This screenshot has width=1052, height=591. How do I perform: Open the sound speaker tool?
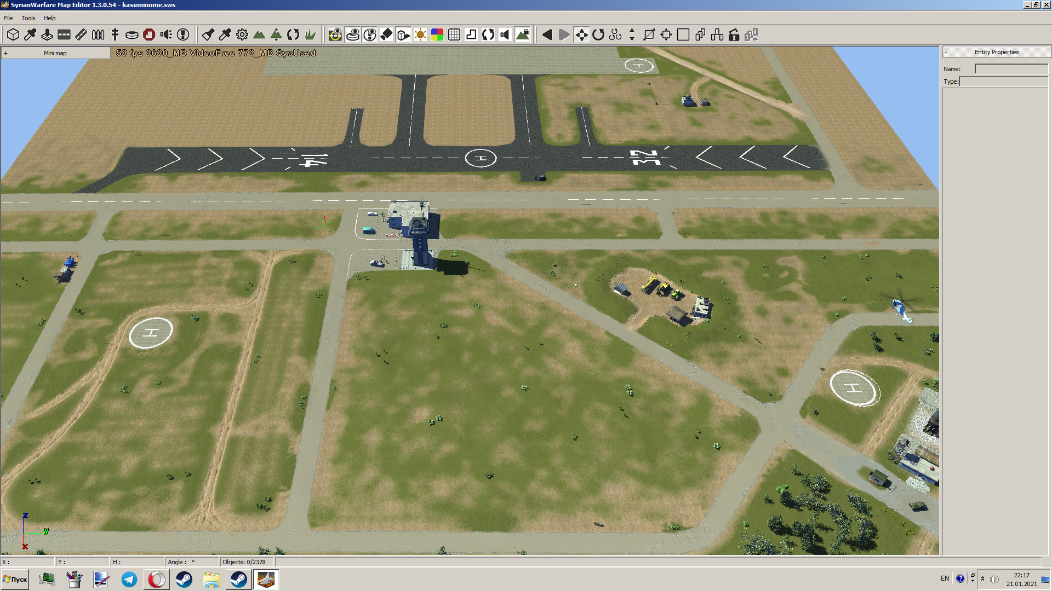[x=166, y=35]
